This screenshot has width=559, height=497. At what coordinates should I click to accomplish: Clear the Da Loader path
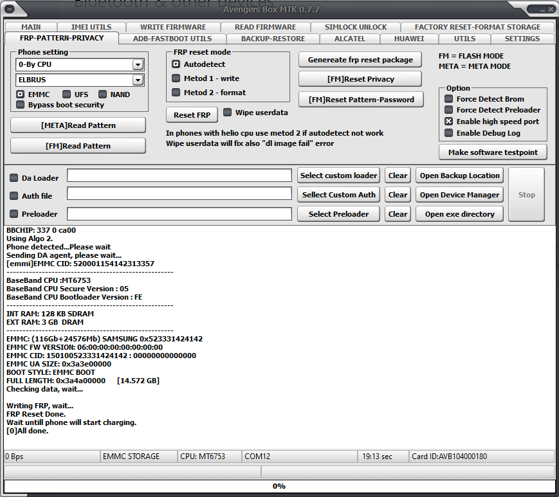[398, 176]
